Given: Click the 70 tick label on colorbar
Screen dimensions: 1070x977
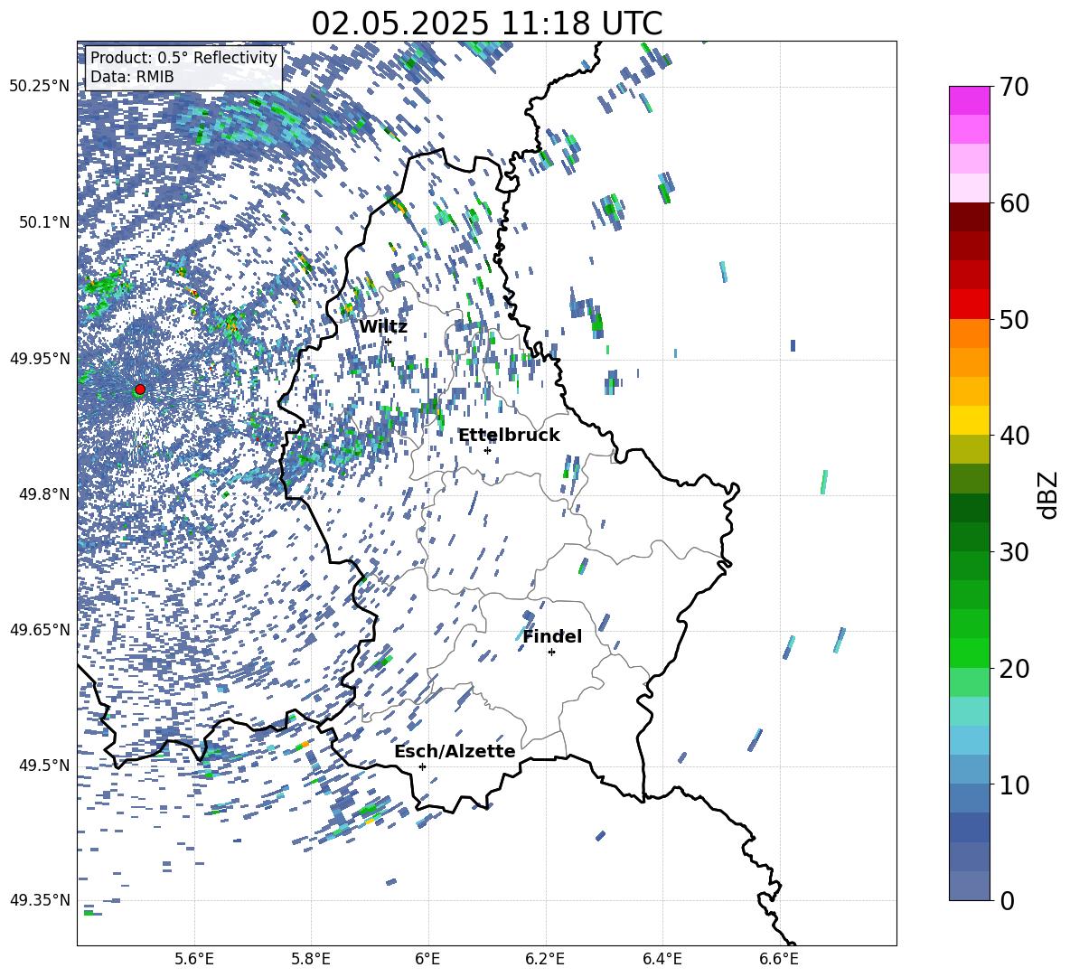Looking at the screenshot, I should (1013, 88).
